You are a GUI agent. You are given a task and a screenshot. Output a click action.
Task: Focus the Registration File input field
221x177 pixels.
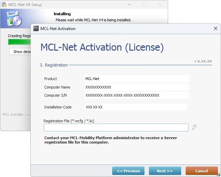[x=116, y=128]
